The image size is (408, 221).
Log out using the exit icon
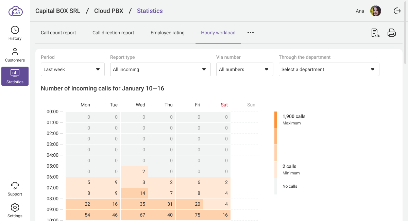[x=397, y=11]
